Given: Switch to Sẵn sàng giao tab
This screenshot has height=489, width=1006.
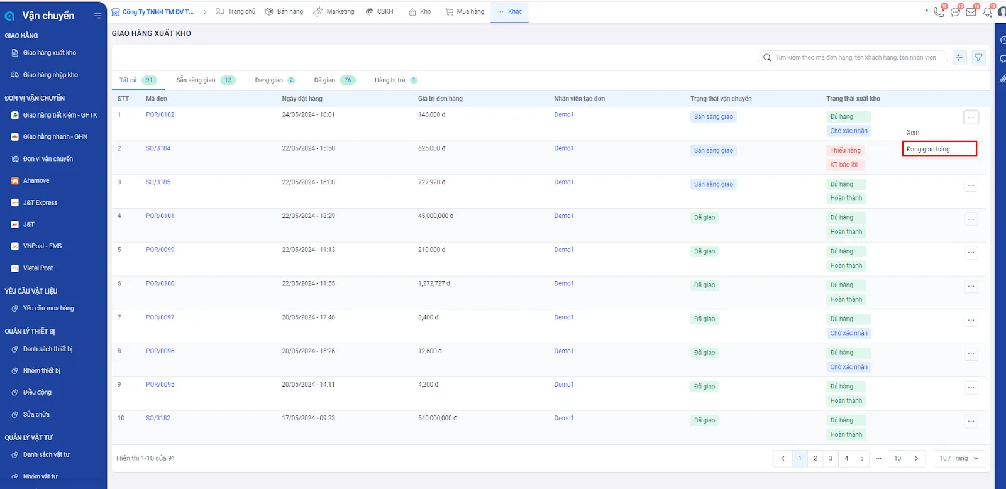Looking at the screenshot, I should pos(206,80).
